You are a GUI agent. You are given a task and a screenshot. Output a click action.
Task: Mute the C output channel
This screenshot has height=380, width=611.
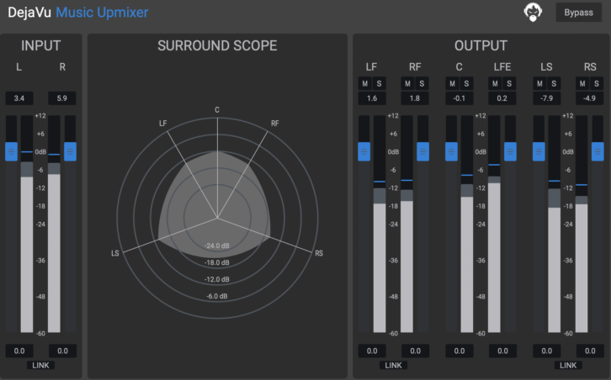coord(453,83)
